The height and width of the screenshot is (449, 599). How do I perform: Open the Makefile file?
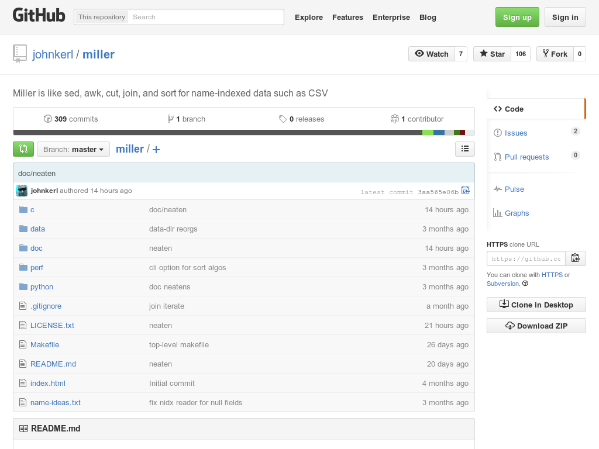coord(44,344)
